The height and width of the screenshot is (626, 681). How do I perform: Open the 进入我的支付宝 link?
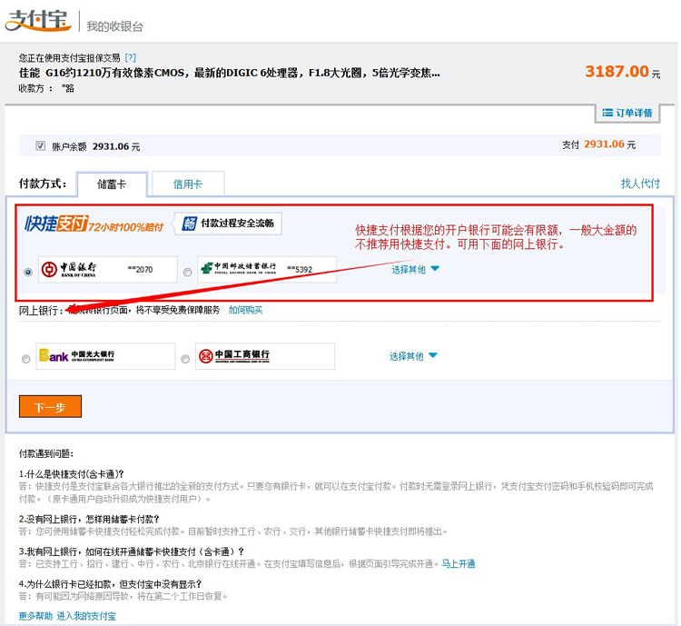pyautogui.click(x=86, y=616)
